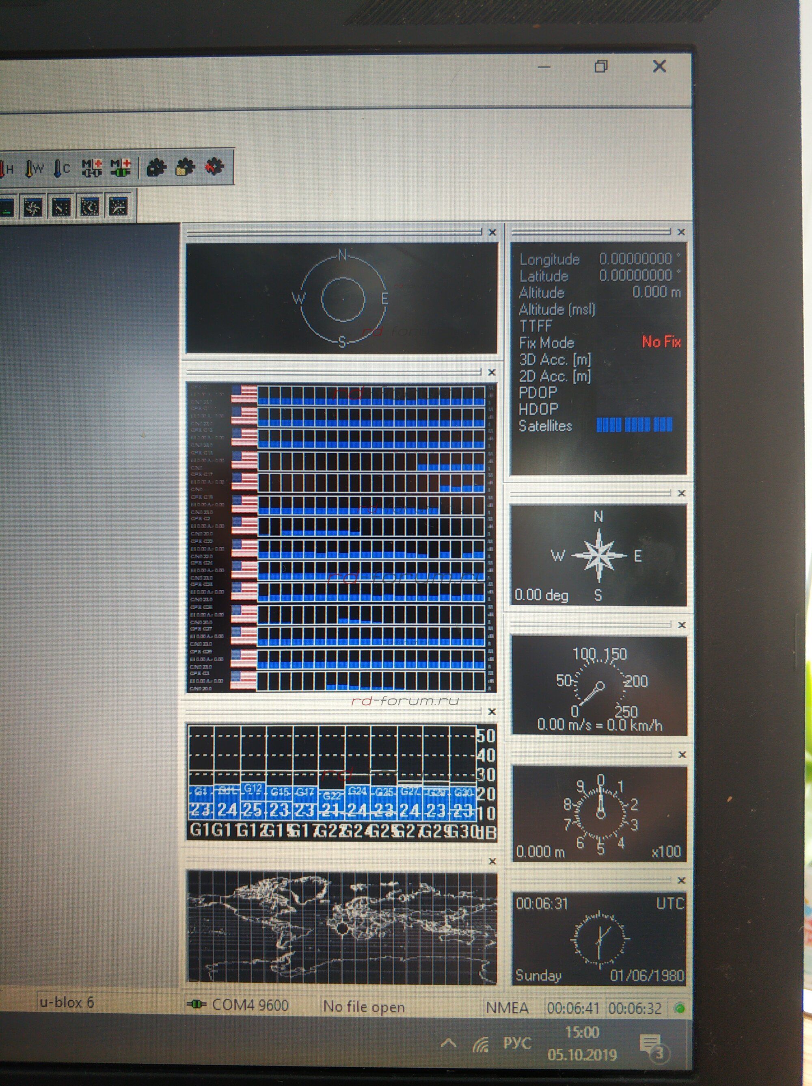Restore down the u-center window
The width and height of the screenshot is (812, 1086).
601,66
